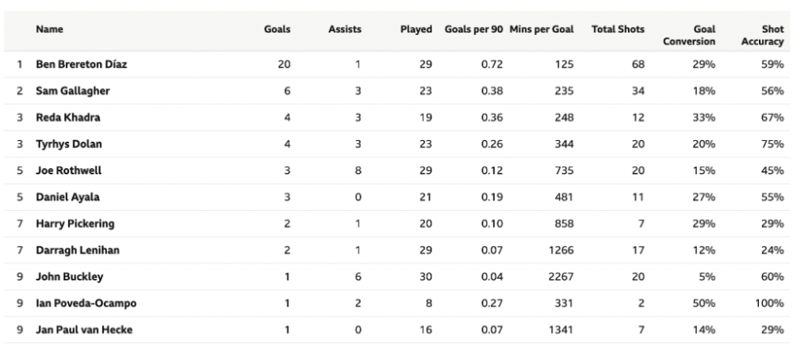Select Darragh Lenihan's name
Viewport: 793px width, 347px height.
[78, 250]
